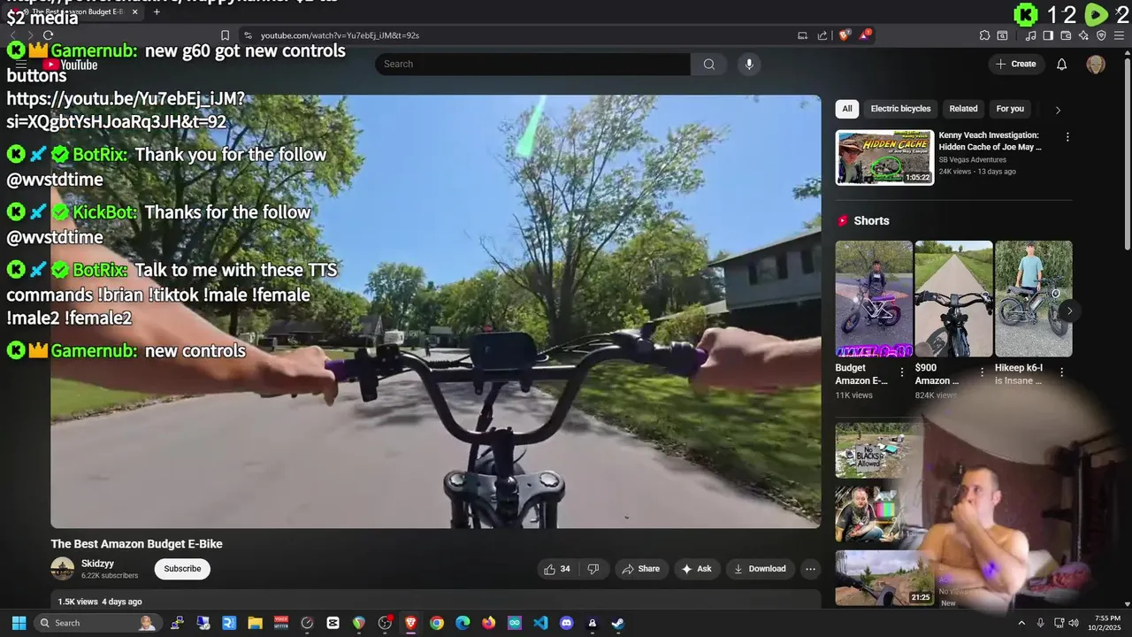Viewport: 1132px width, 637px height.
Task: Select the Related filter chip
Action: pyautogui.click(x=963, y=109)
